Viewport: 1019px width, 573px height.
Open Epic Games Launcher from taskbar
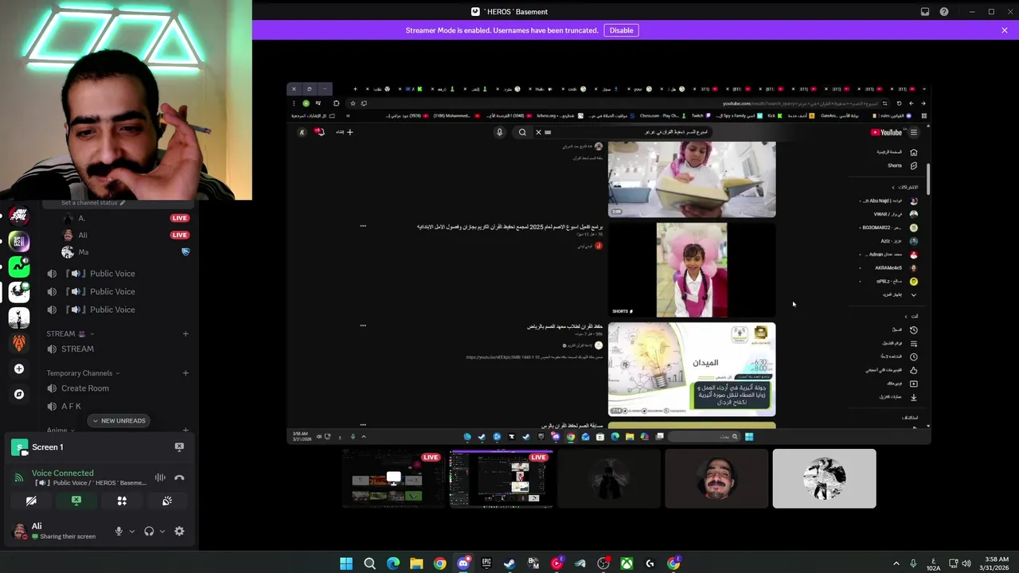tap(486, 563)
